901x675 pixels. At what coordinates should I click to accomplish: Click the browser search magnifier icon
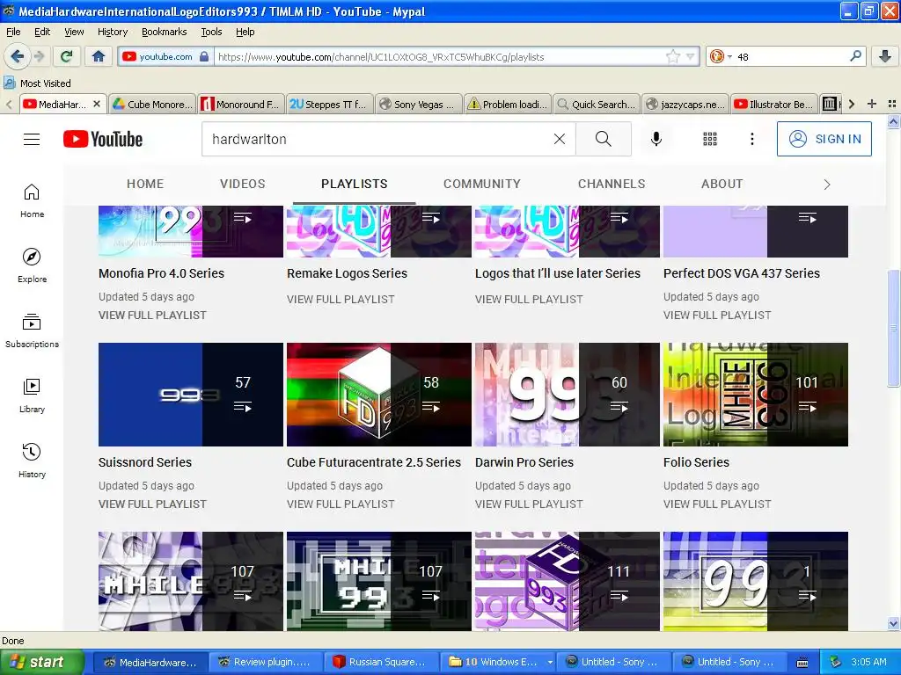(x=855, y=56)
